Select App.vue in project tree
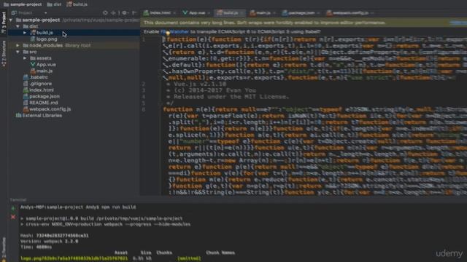This screenshot has width=467, height=262. click(46, 65)
